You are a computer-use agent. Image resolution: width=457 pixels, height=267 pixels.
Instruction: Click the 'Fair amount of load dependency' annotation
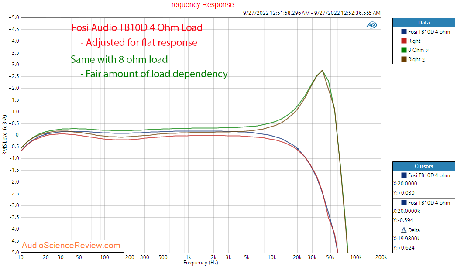157,74
